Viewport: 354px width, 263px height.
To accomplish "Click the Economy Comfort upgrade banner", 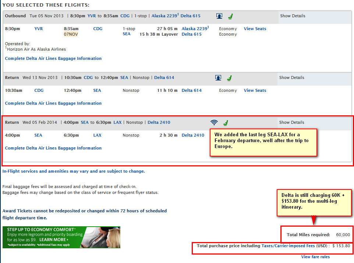I will click(61, 237).
